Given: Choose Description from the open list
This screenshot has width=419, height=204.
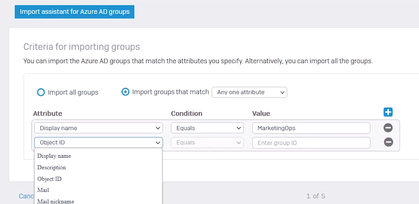Looking at the screenshot, I should pyautogui.click(x=52, y=167).
